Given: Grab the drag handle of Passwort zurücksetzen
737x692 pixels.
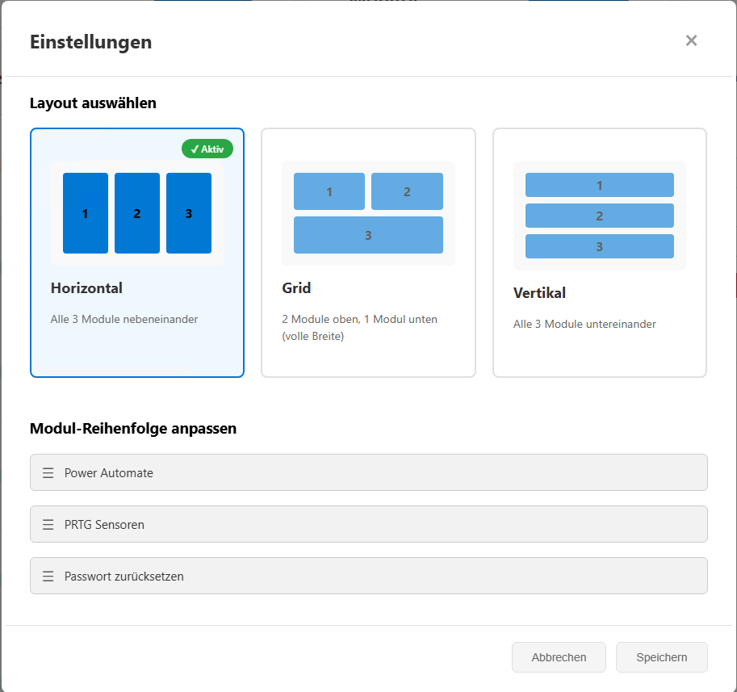Looking at the screenshot, I should (48, 577).
